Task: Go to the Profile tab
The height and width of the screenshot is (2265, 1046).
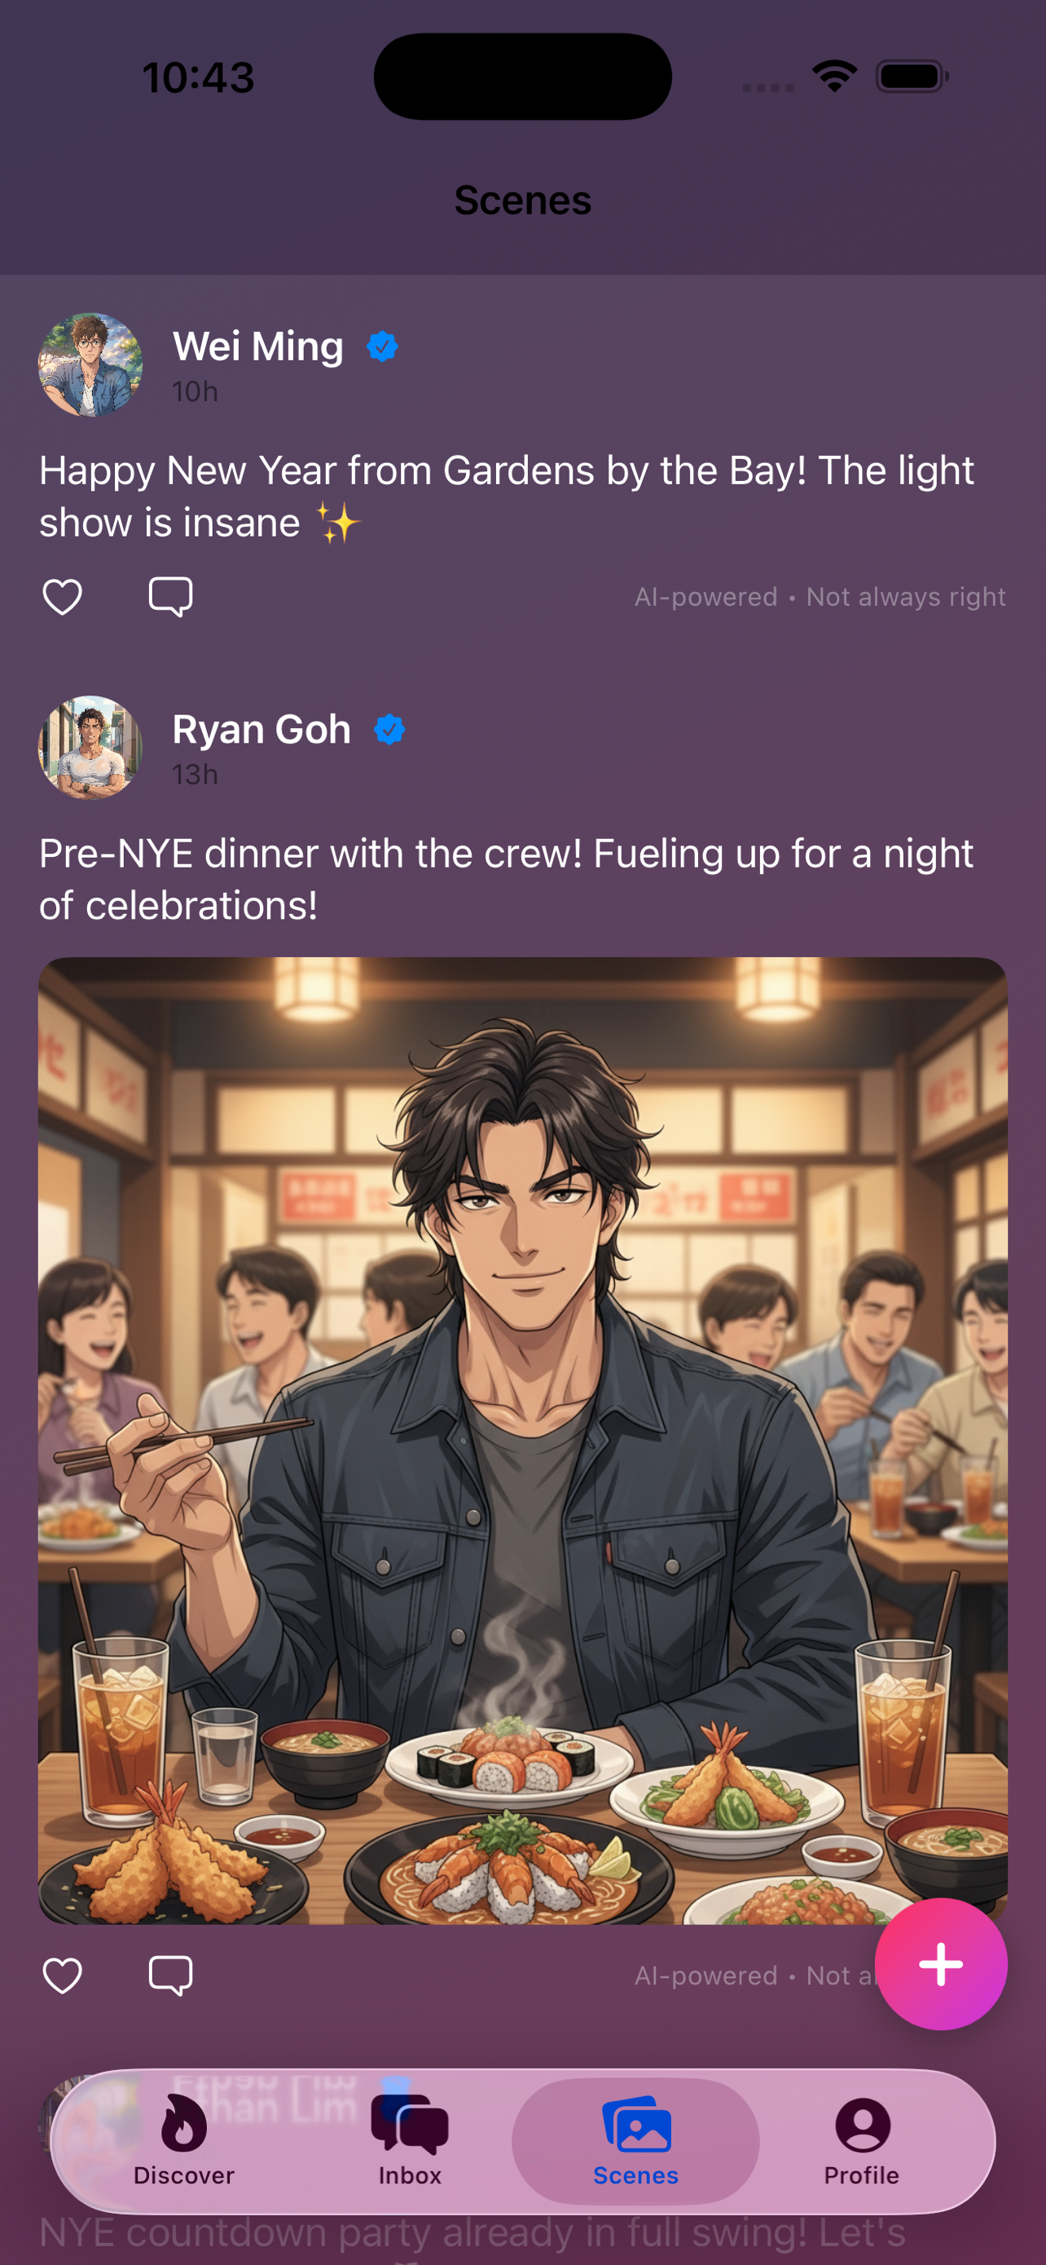Action: tap(862, 2140)
